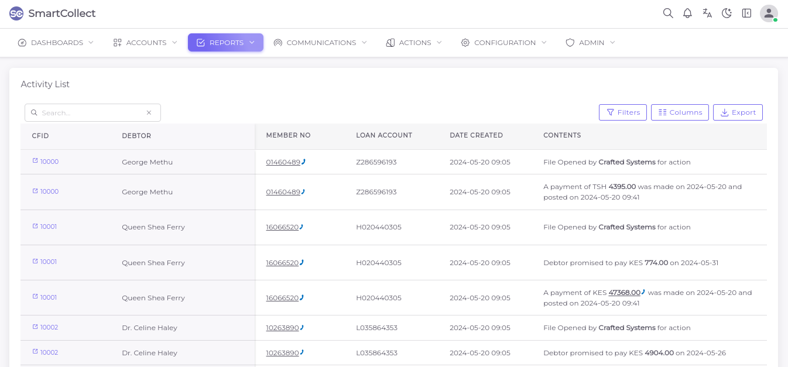This screenshot has height=367, width=788.
Task: Click the activity search input field
Action: click(x=91, y=113)
